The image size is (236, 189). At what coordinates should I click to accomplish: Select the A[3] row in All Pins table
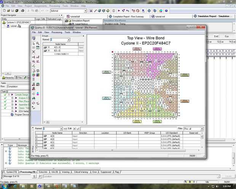pyautogui.click(x=118, y=136)
